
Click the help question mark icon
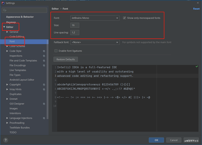[x=6, y=140]
